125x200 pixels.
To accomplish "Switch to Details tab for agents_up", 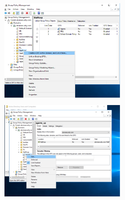I will (45, 126).
